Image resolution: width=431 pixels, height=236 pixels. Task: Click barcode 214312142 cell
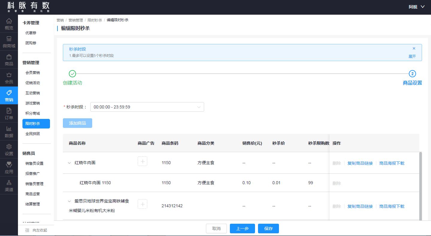tap(172, 206)
